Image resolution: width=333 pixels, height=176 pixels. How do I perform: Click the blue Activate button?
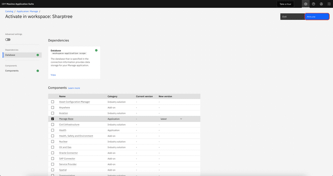(317, 17)
